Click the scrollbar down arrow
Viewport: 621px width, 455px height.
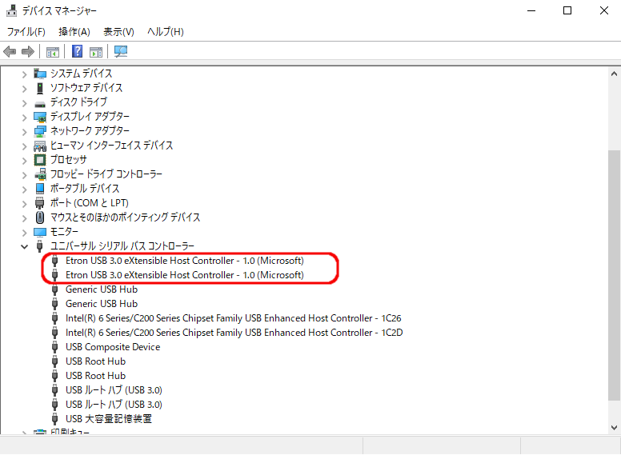pyautogui.click(x=614, y=427)
